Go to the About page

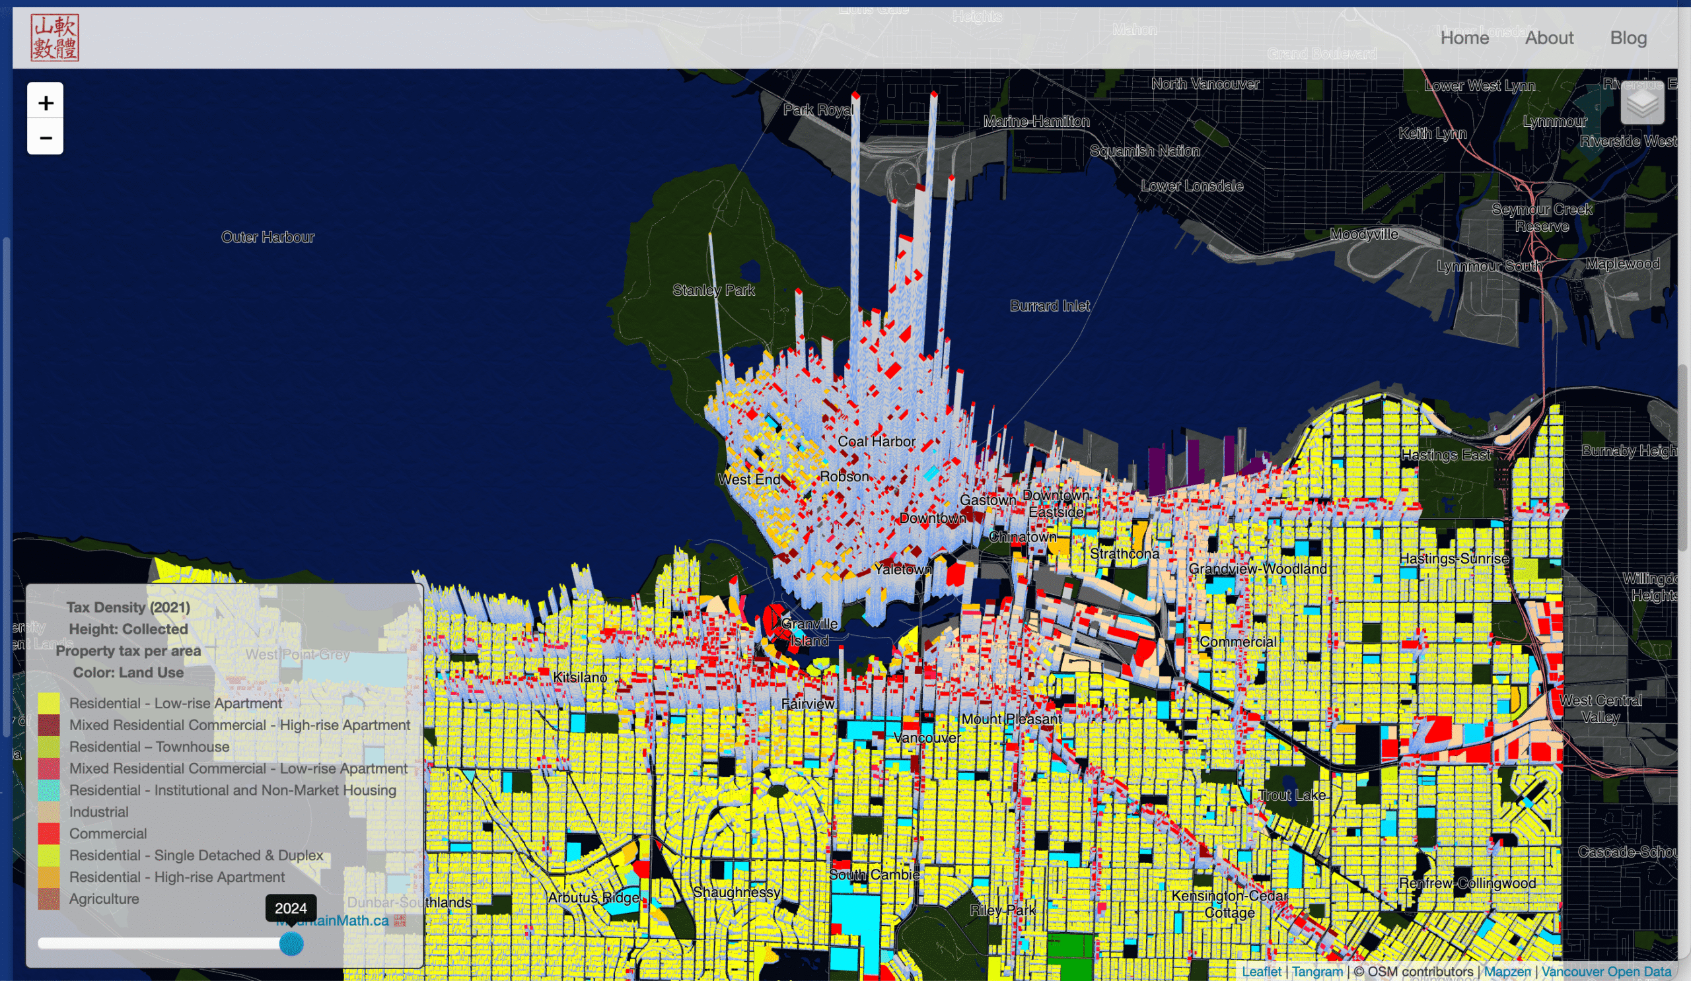point(1549,38)
